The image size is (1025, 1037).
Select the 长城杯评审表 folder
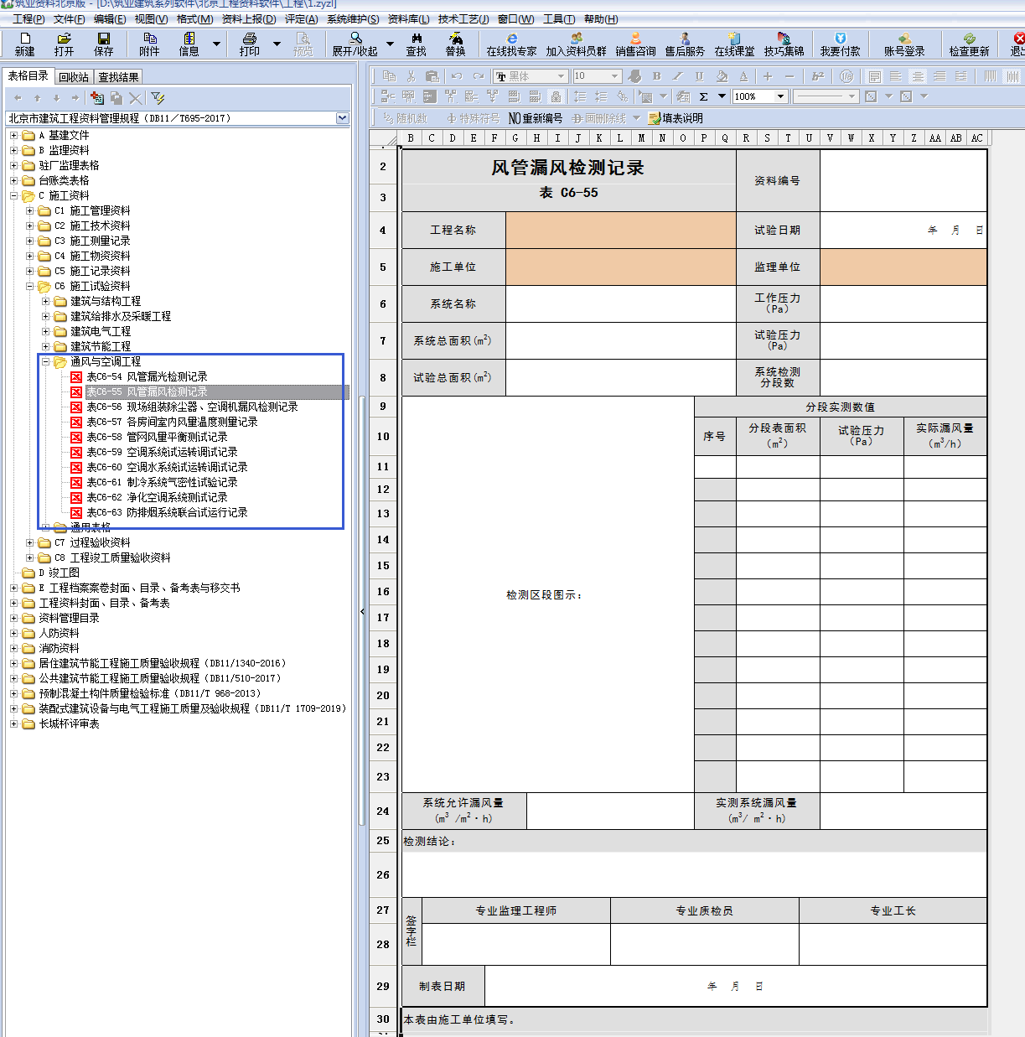click(x=69, y=724)
